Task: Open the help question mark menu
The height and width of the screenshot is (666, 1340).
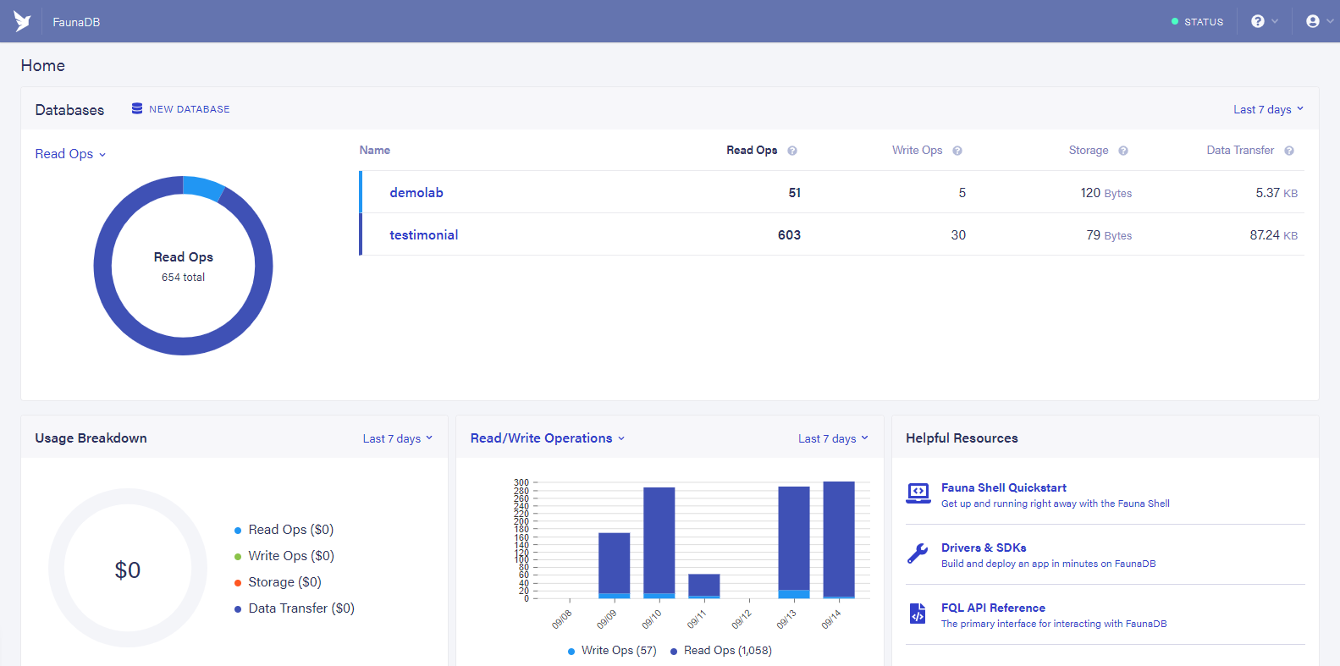Action: click(x=1258, y=21)
